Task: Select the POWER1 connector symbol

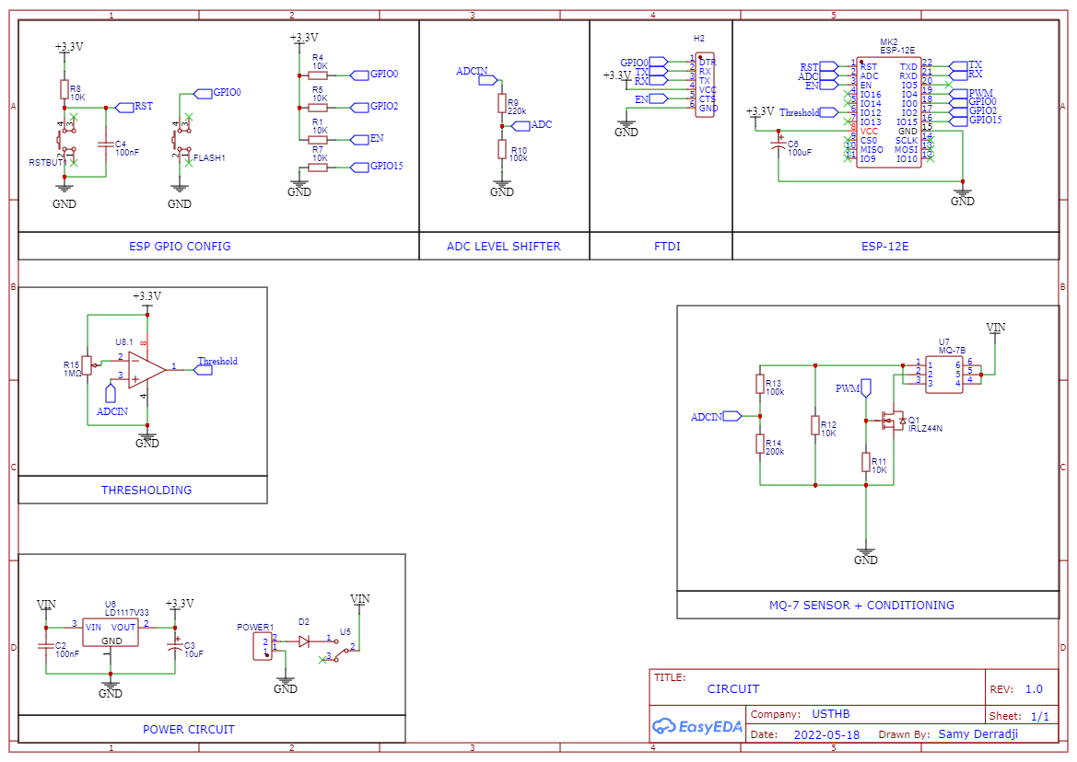Action: coord(263,647)
